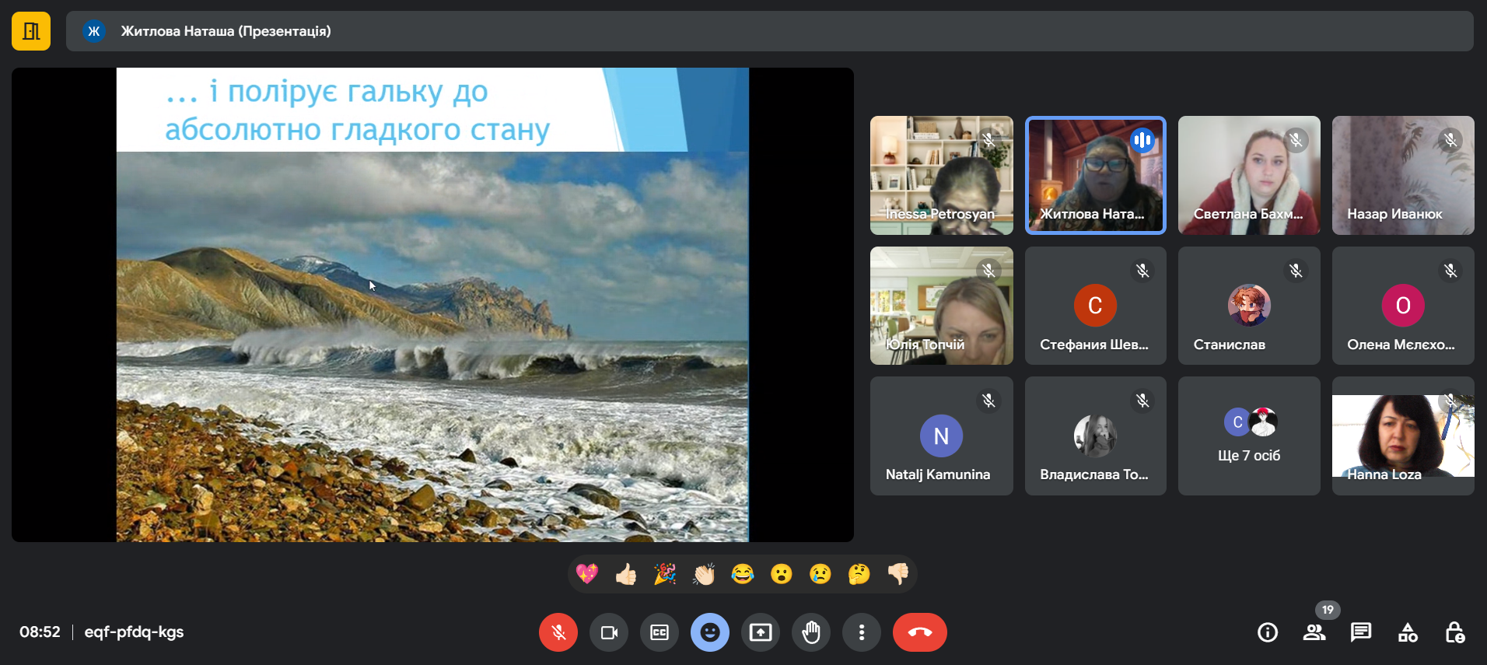Leave the call with red hang-up button
Viewport: 1487px width, 665px height.
pos(919,632)
